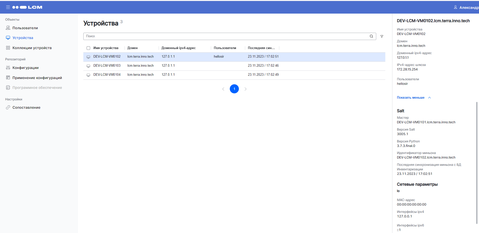
Task: Focus the Поиск search field
Action: coord(226,36)
